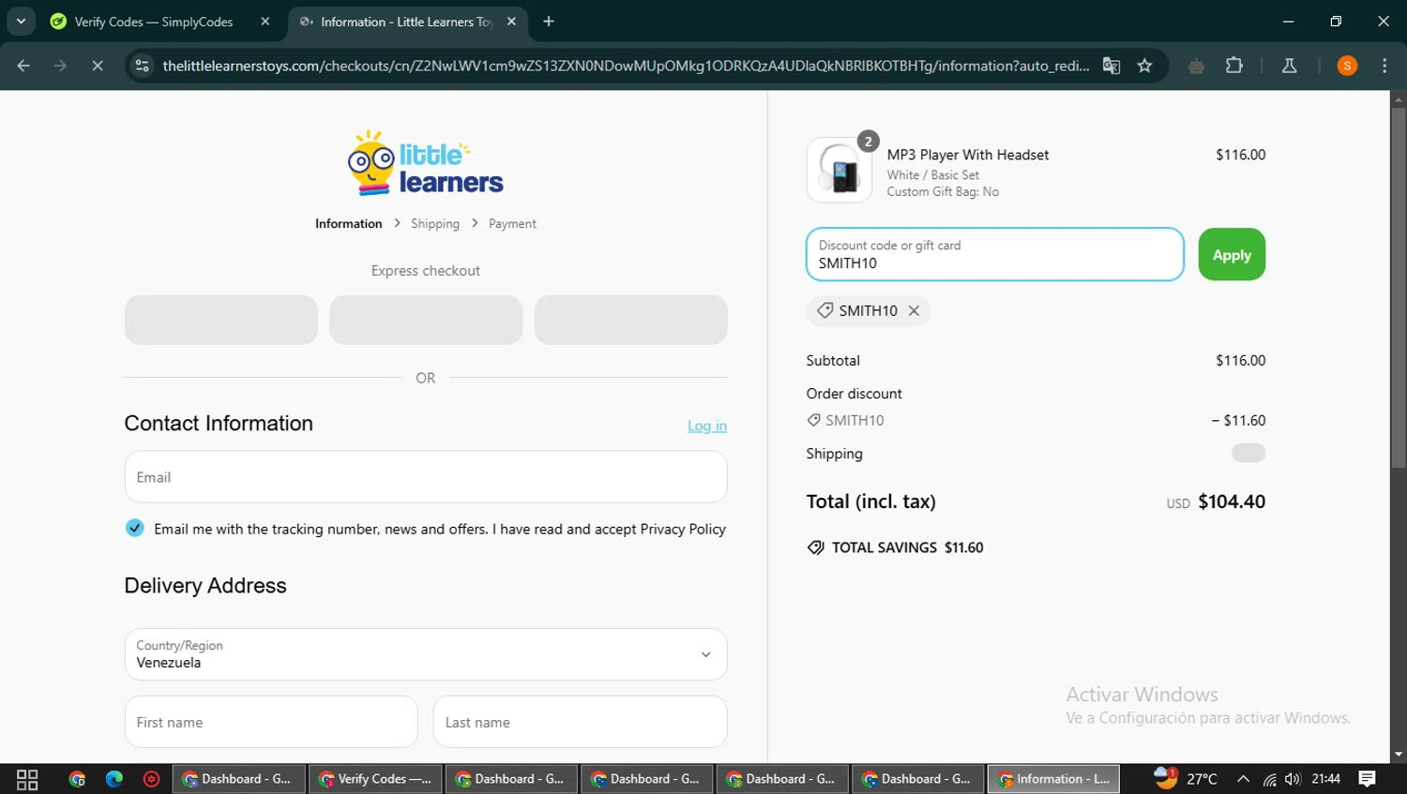Expand the Country/Region dropdown
Image resolution: width=1407 pixels, height=794 pixels.
coord(426,654)
